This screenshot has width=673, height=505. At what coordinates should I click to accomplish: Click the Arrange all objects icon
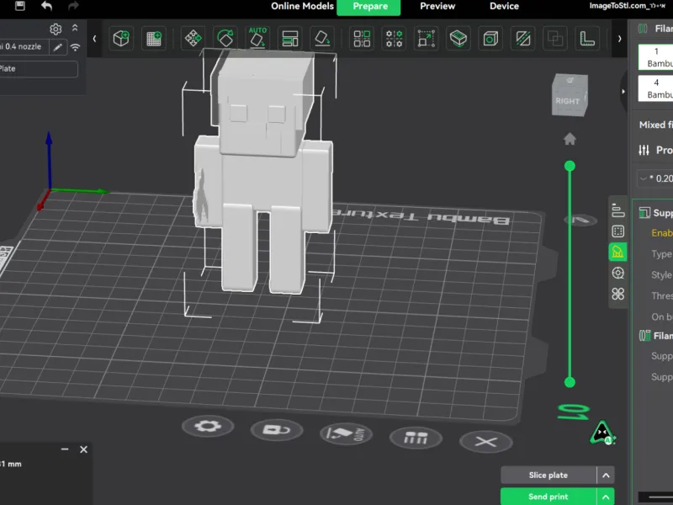point(290,39)
